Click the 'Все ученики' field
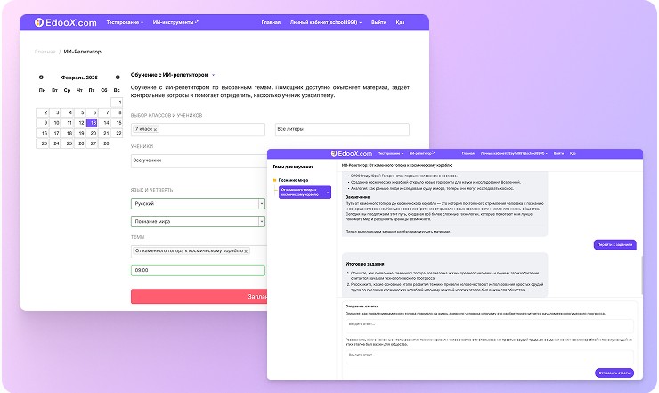Image resolution: width=659 pixels, height=393 pixels. coord(199,160)
